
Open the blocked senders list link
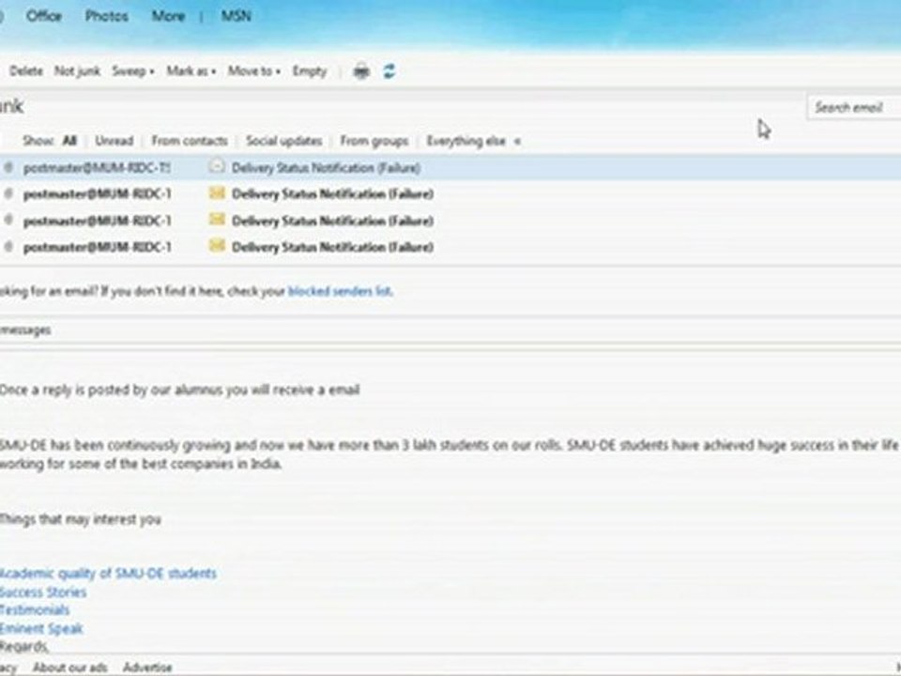(x=340, y=291)
